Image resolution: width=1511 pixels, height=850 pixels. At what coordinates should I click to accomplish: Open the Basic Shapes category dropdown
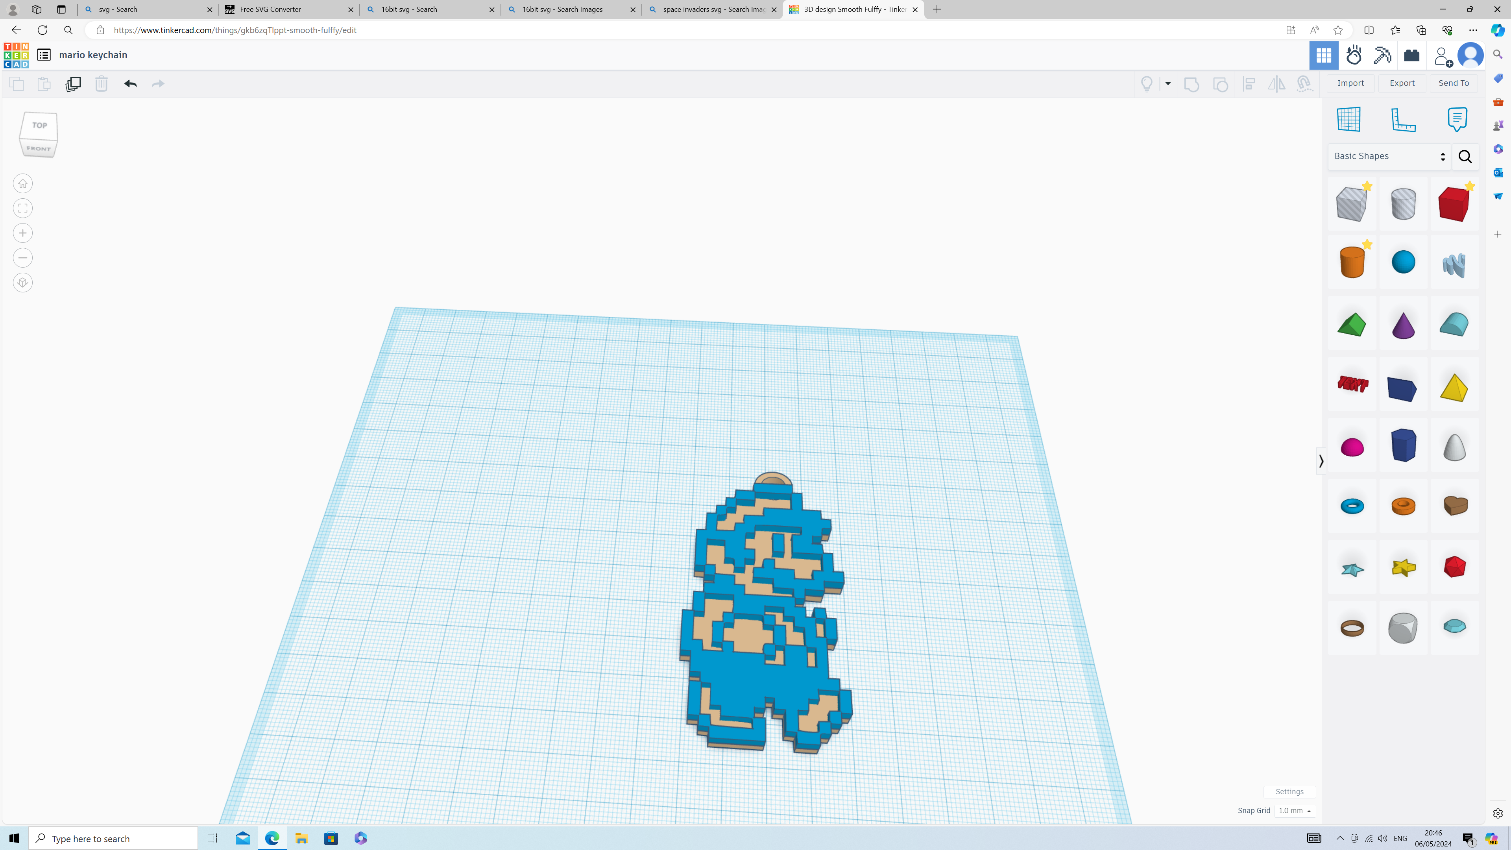1389,156
